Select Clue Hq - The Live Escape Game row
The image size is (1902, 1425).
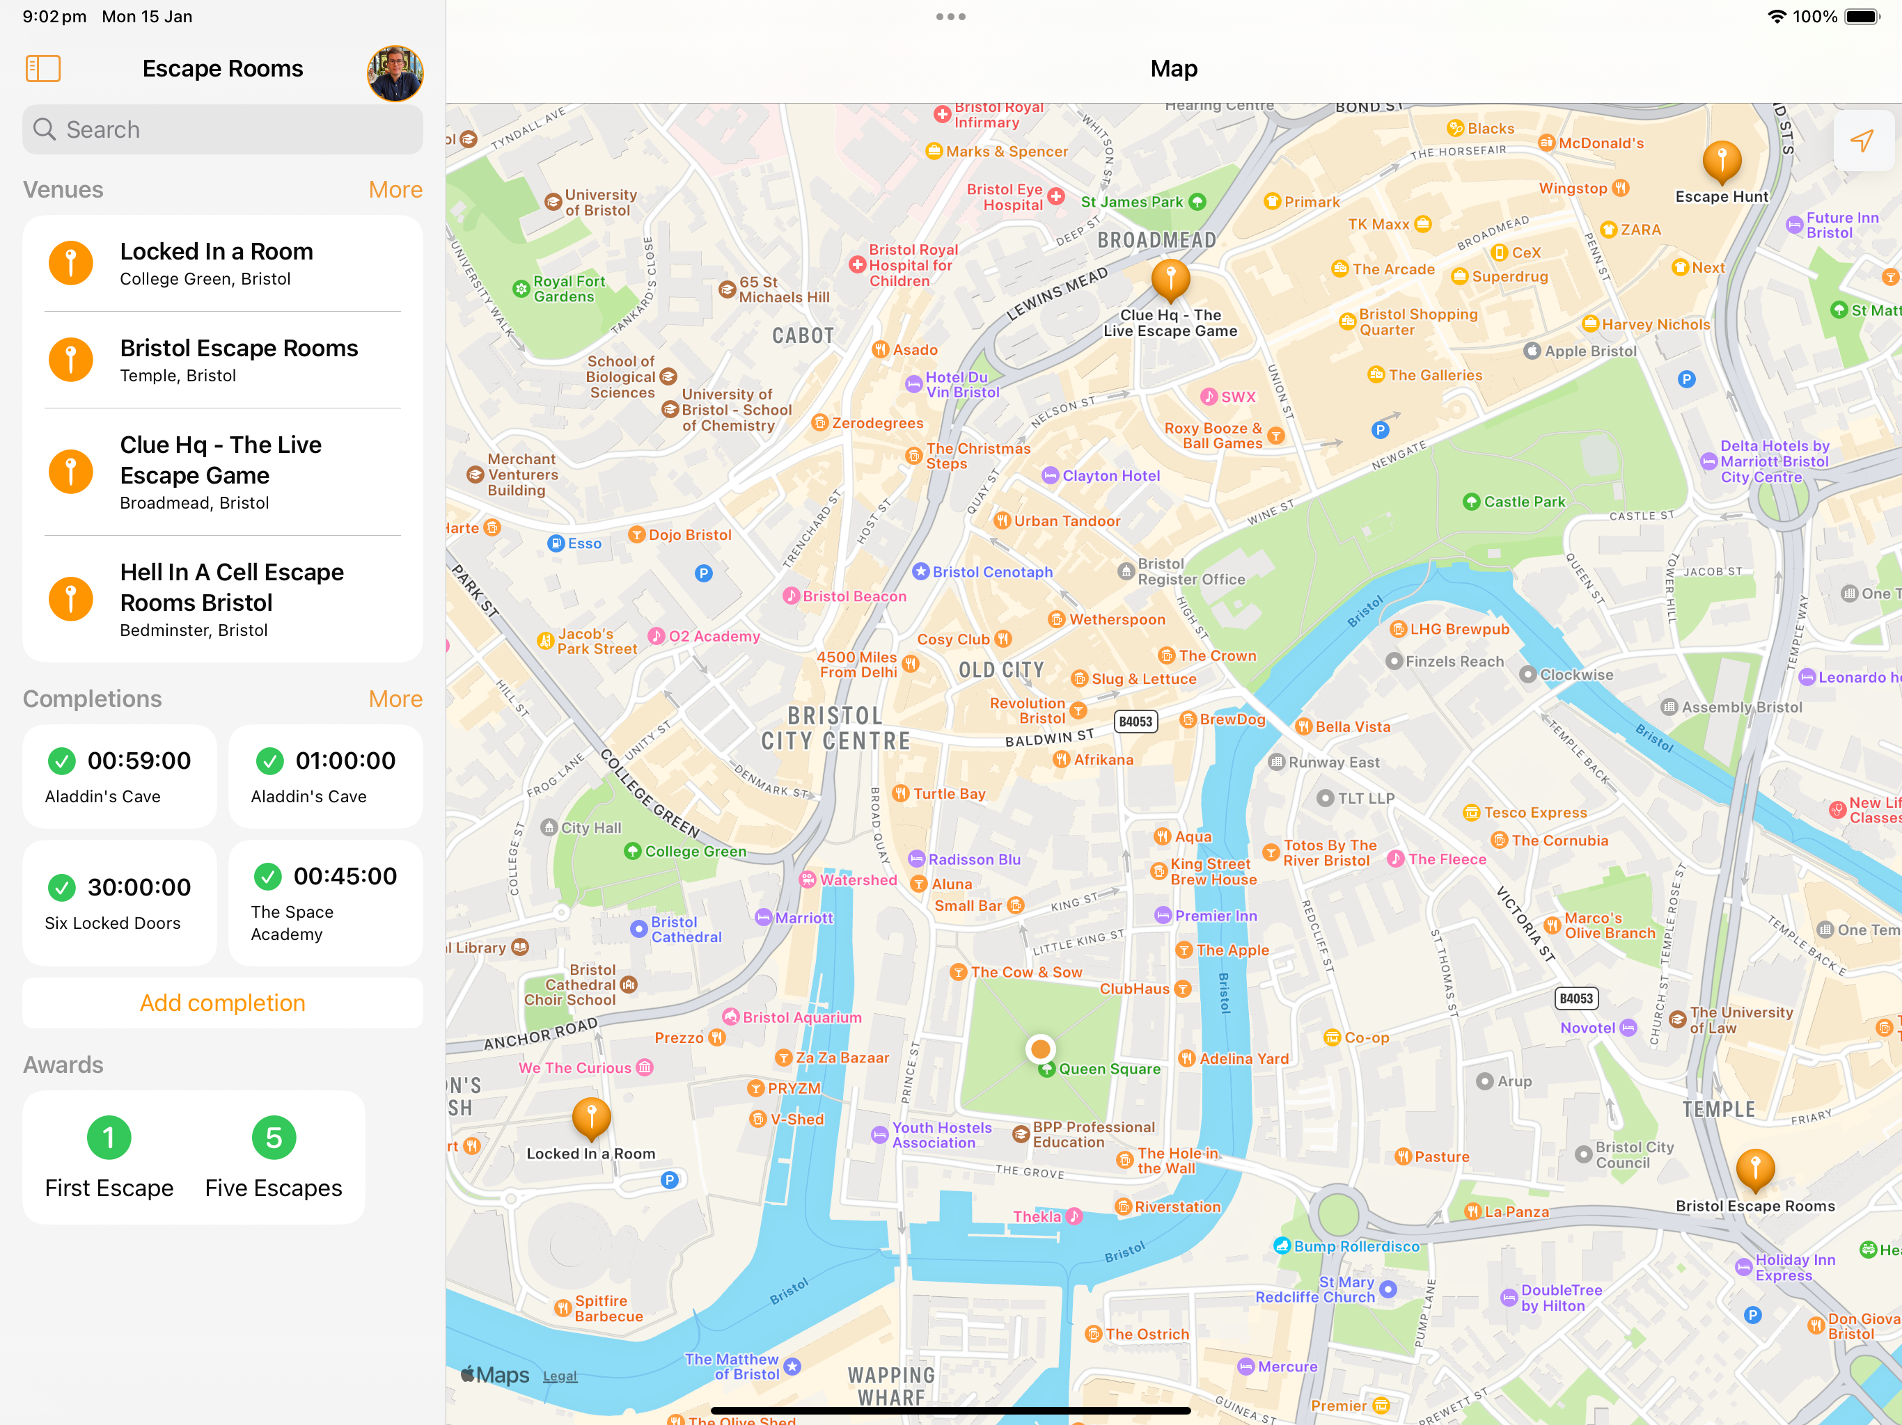[x=223, y=472]
